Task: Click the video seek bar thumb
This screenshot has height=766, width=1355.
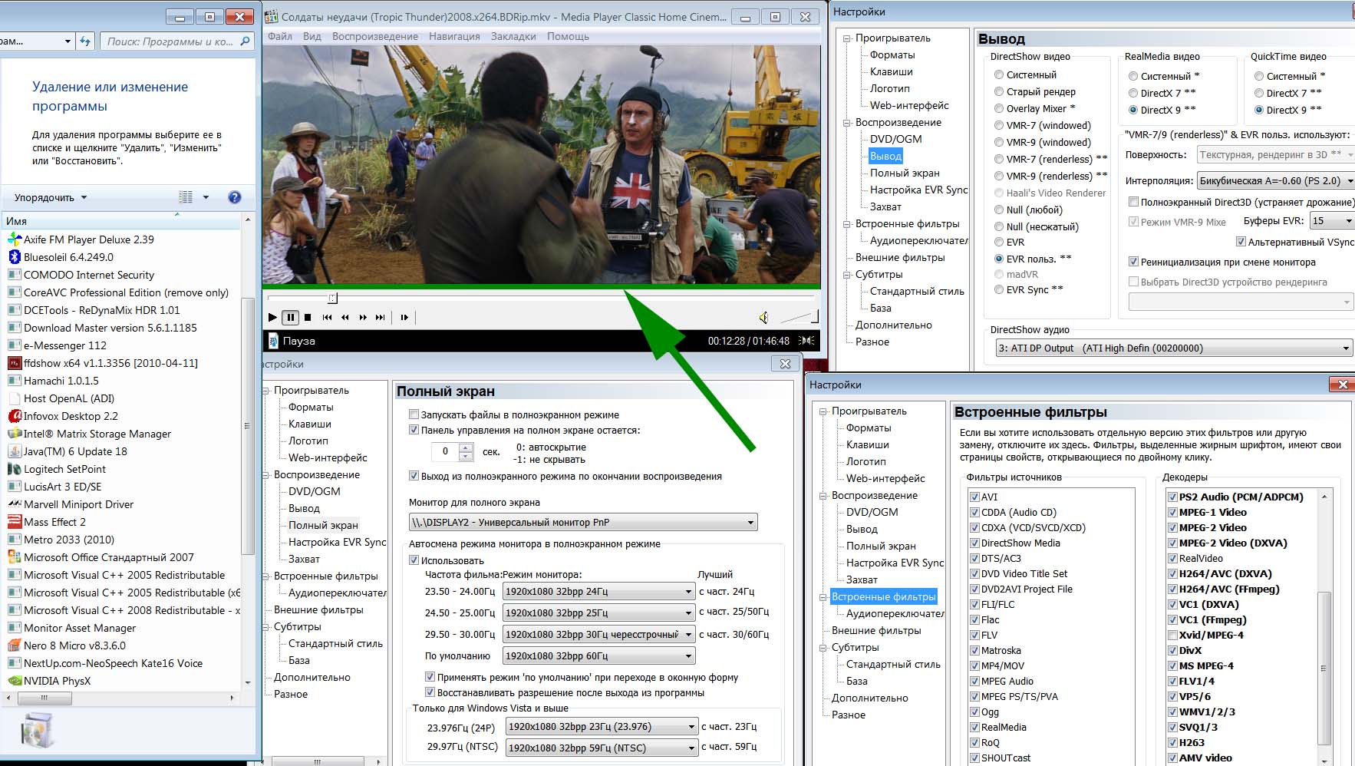Action: pos(332,298)
